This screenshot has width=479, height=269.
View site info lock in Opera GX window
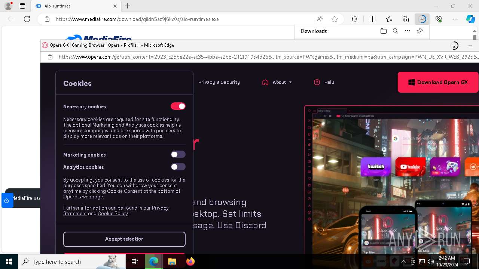[50, 57]
